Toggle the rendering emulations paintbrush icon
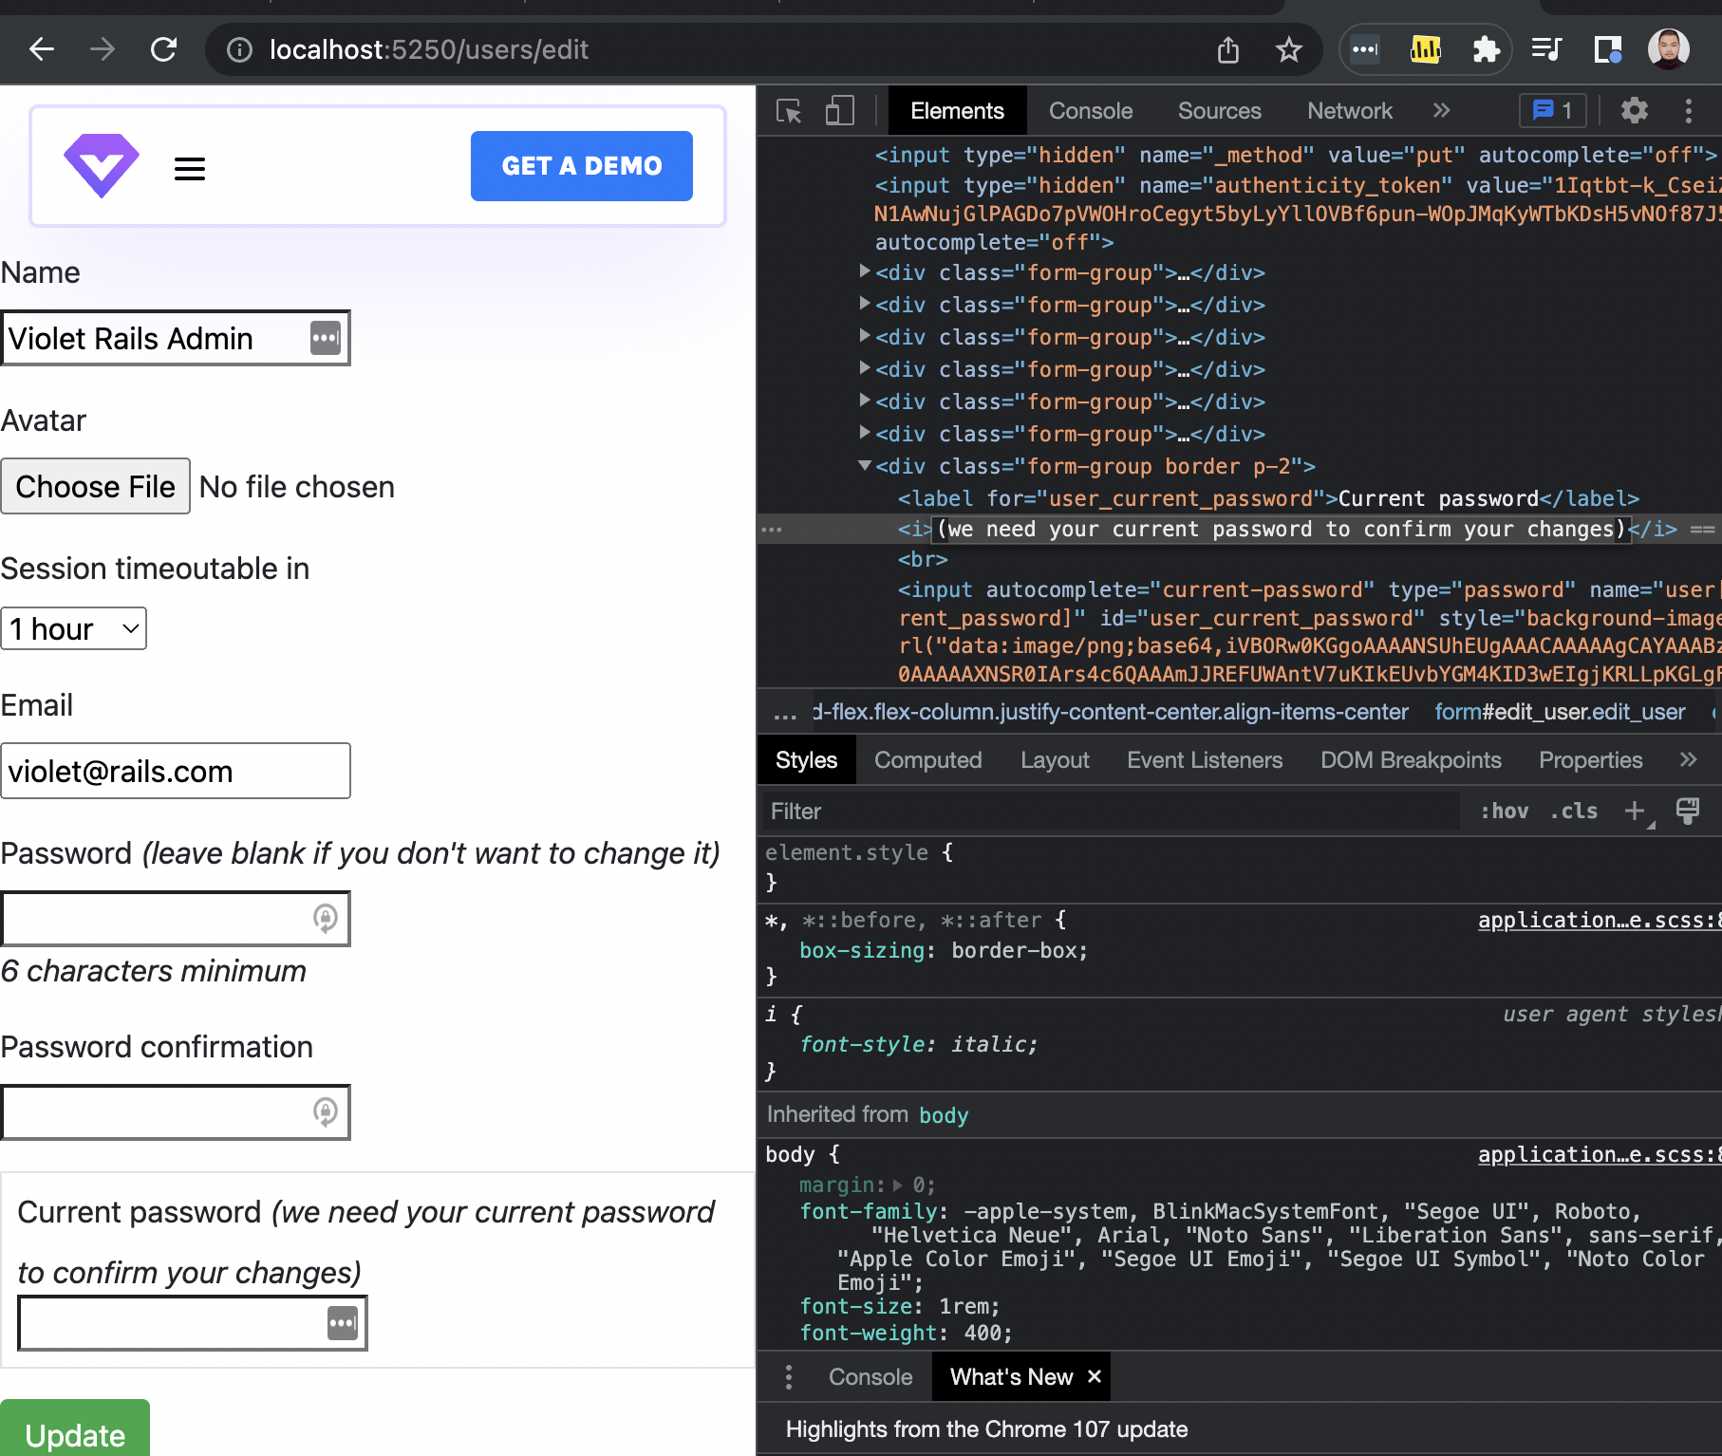Viewport: 1722px width, 1456px height. (1688, 812)
